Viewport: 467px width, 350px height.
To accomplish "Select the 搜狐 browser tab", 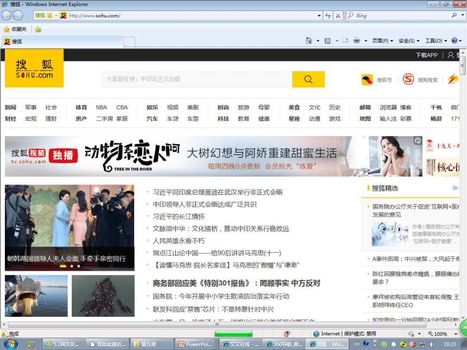I will (63, 41).
